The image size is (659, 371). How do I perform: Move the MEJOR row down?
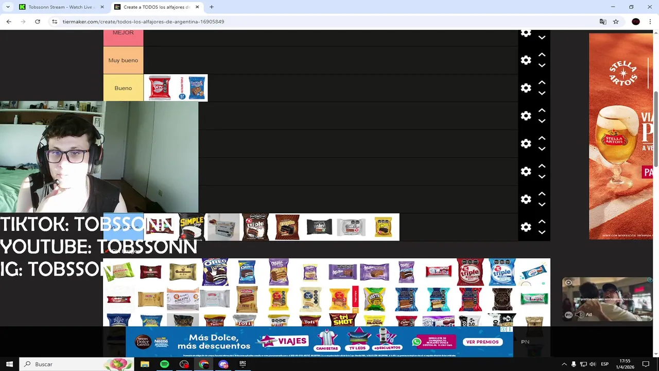tap(542, 38)
